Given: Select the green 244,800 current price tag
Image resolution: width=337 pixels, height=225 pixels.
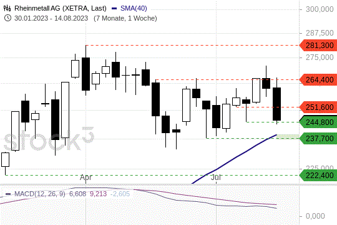Looking at the screenshot, I should pyautogui.click(x=318, y=122).
